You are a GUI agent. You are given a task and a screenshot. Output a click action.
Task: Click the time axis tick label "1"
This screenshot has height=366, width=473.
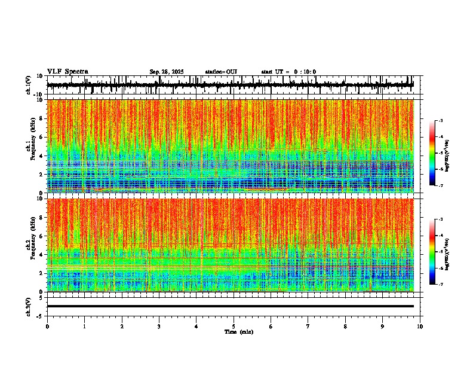click(x=84, y=327)
